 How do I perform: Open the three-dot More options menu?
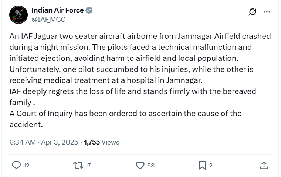pos(267,12)
